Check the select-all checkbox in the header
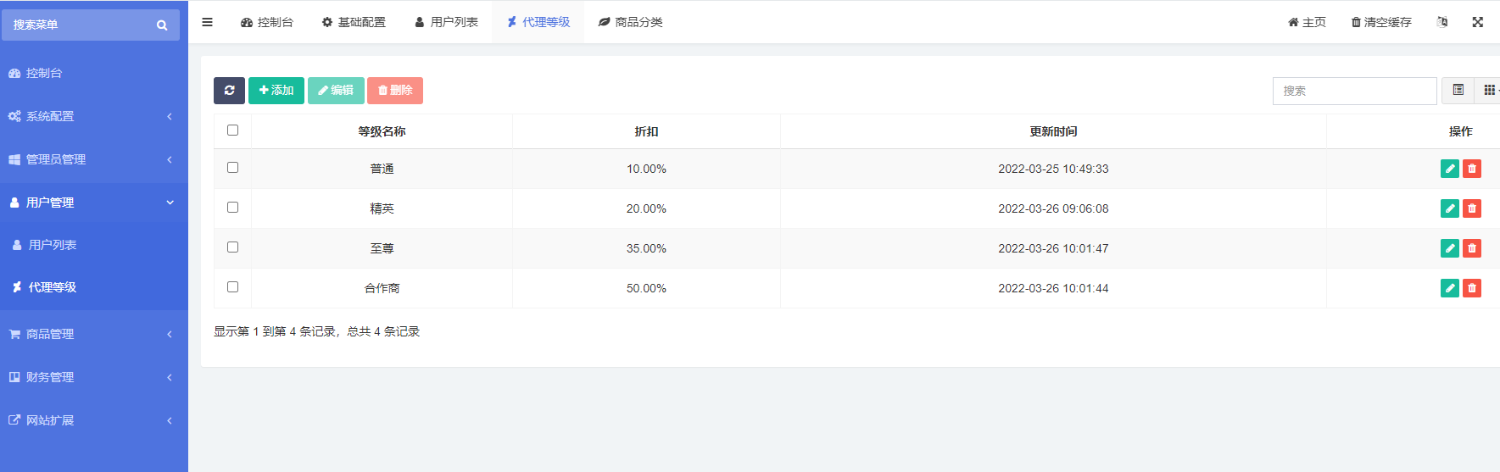 (x=233, y=130)
